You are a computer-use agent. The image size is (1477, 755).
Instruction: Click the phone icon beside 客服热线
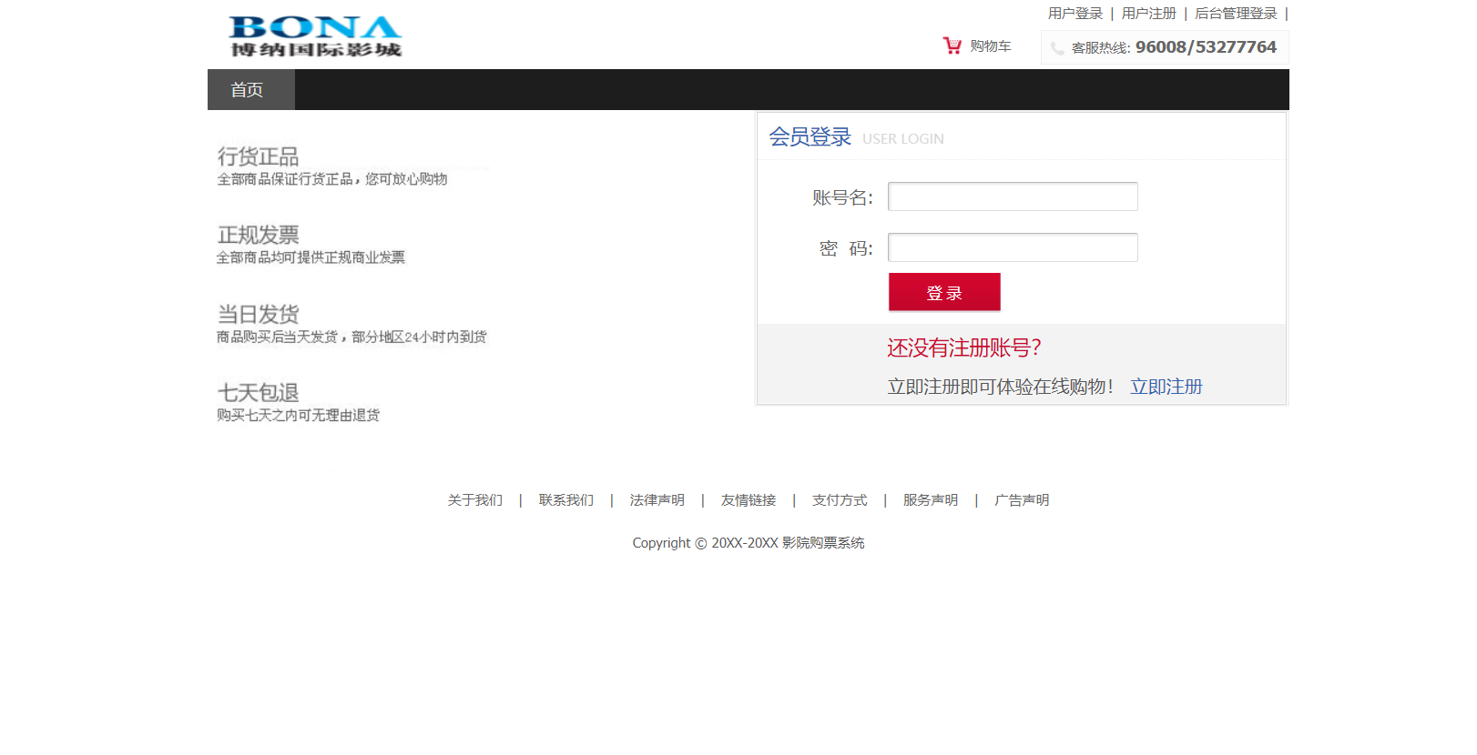[1057, 48]
